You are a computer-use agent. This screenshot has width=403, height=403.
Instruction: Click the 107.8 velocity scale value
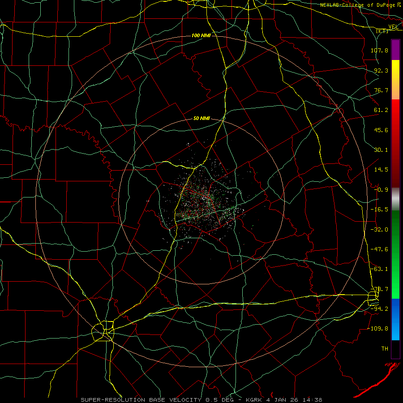379,50
